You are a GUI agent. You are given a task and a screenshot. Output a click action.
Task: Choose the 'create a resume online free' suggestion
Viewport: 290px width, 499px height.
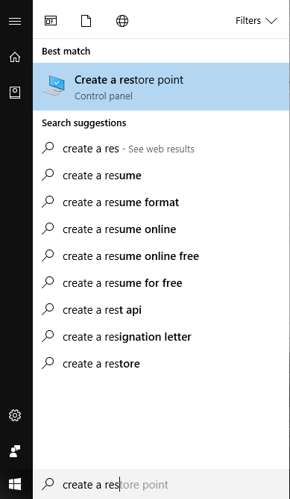coord(161,256)
